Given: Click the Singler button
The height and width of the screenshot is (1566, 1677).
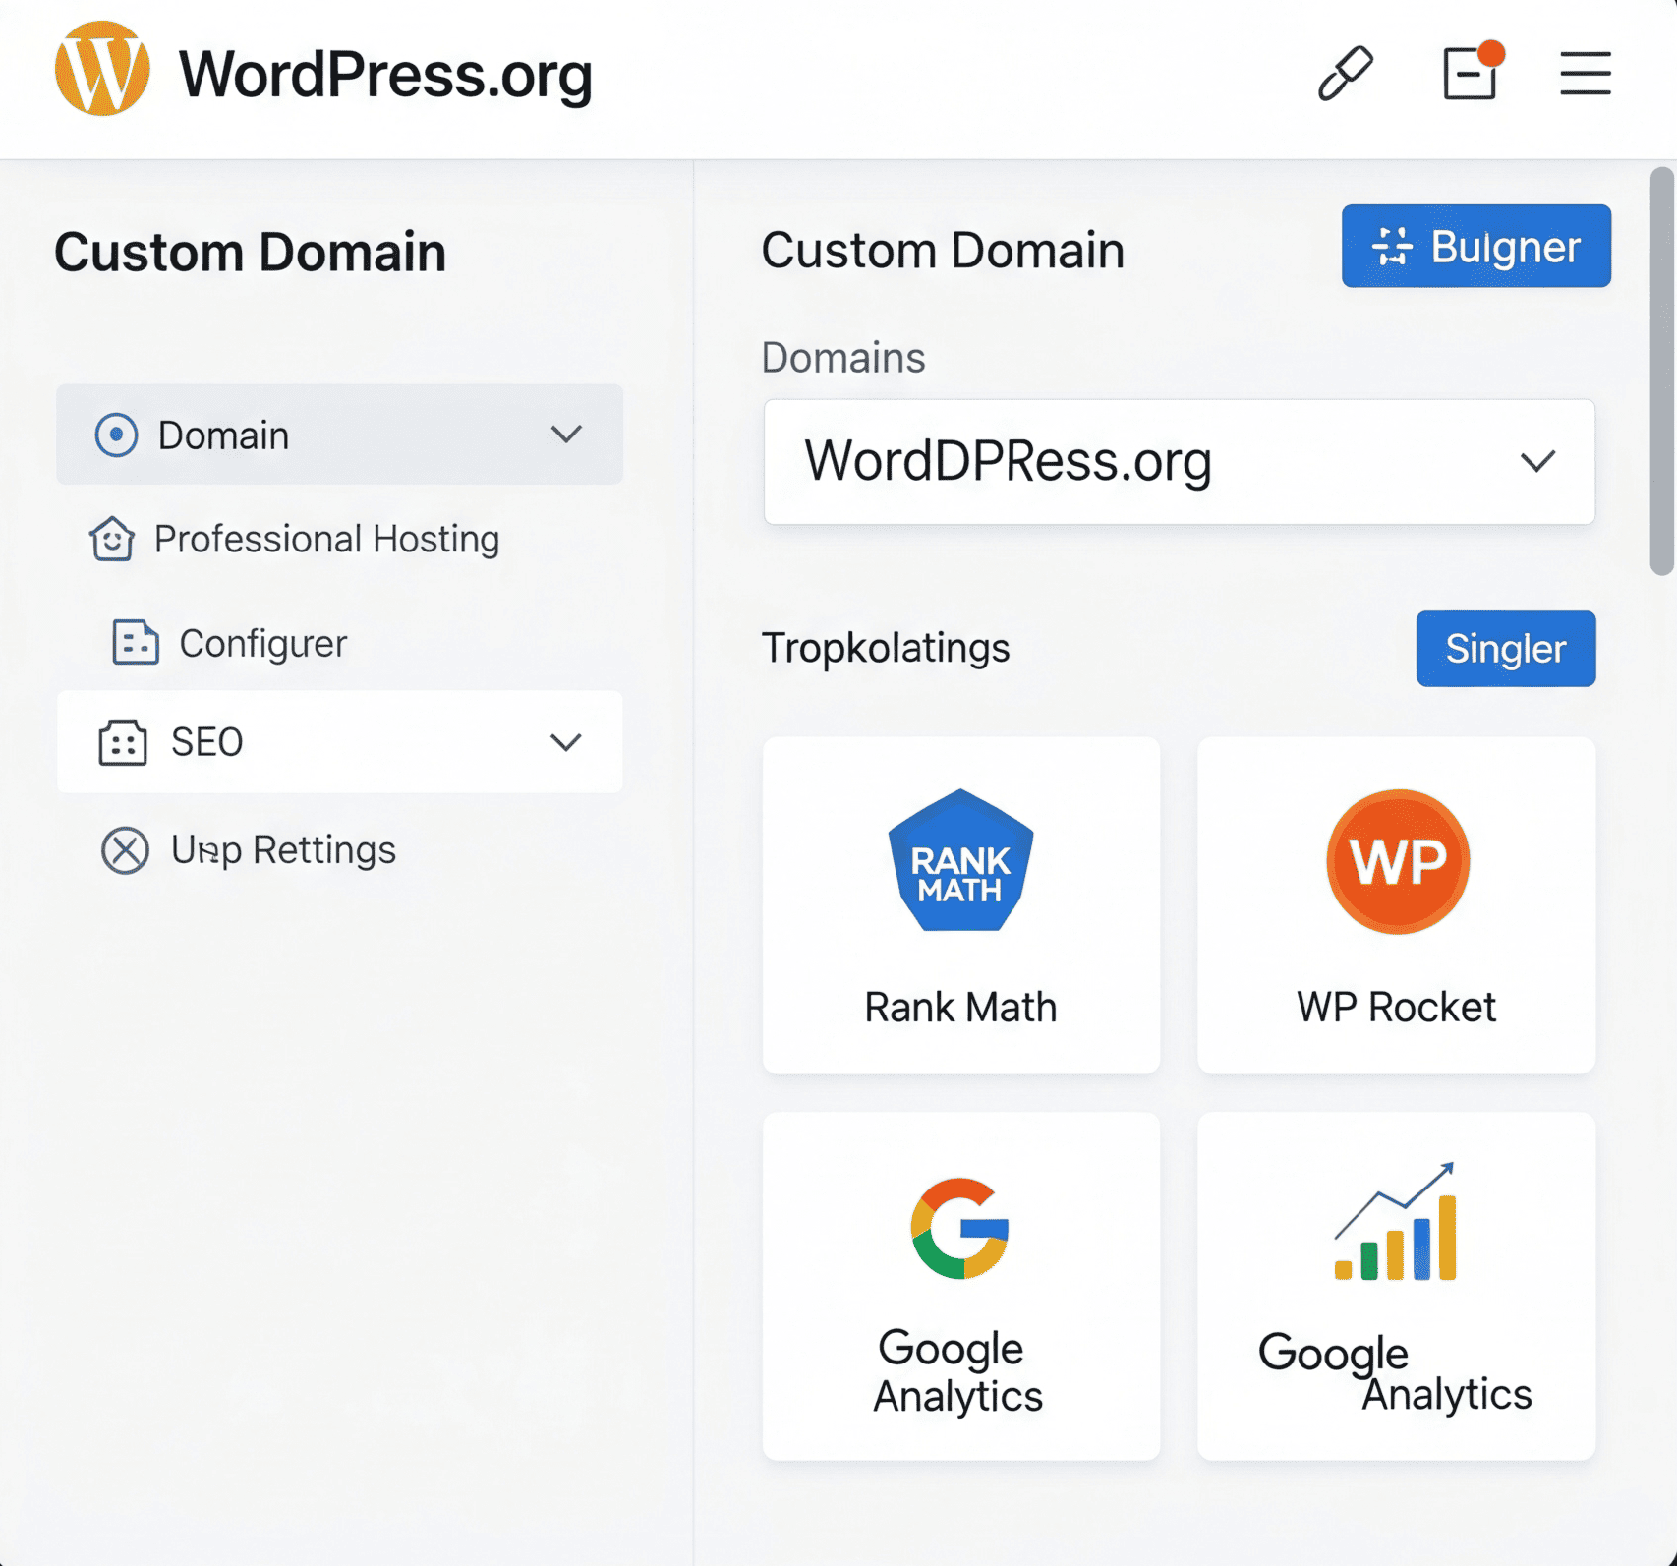Looking at the screenshot, I should pos(1505,649).
